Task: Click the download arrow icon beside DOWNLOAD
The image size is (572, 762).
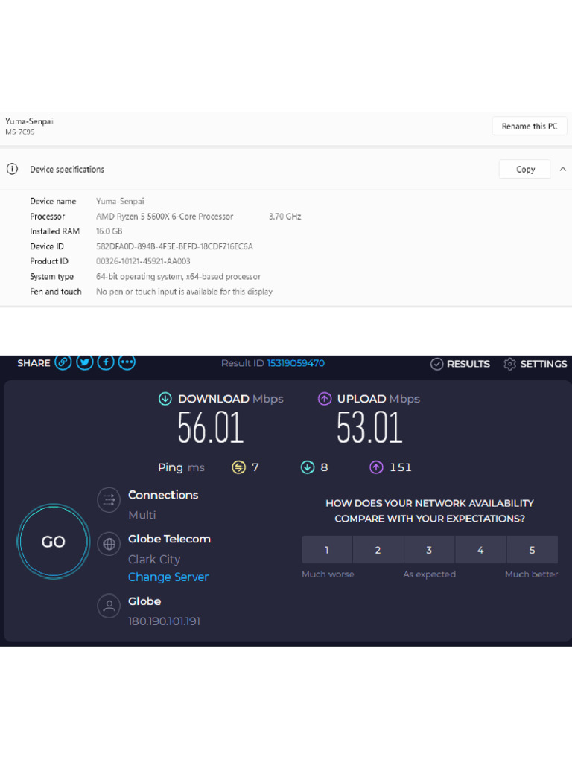Action: (x=165, y=399)
